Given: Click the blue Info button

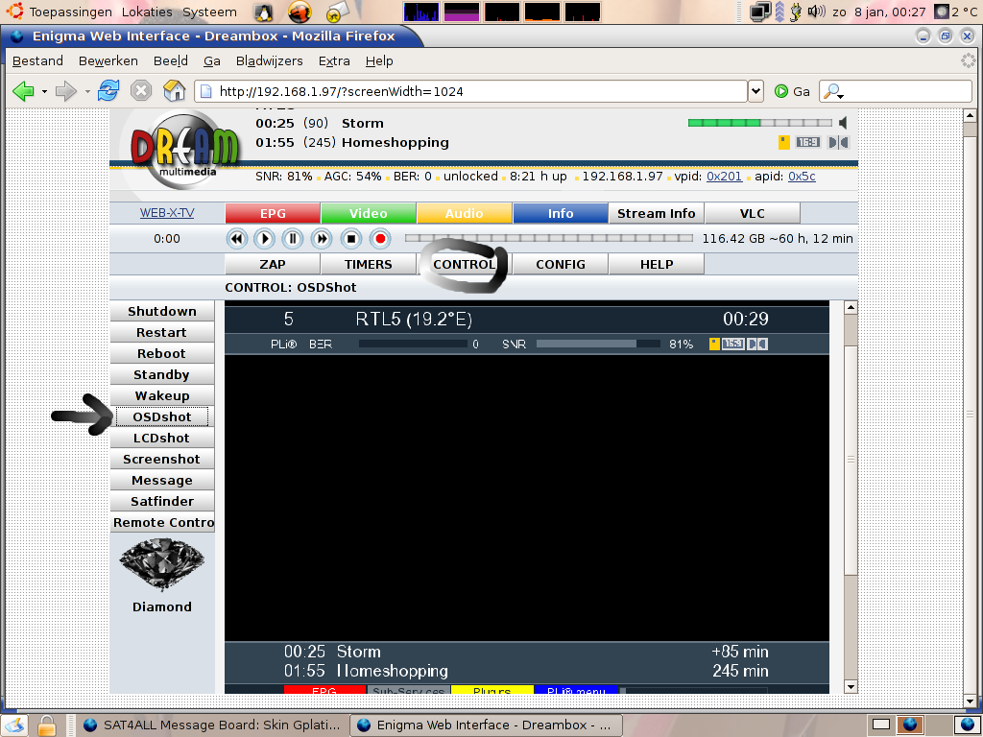Looking at the screenshot, I should click(x=561, y=213).
